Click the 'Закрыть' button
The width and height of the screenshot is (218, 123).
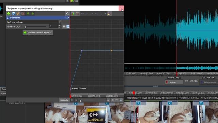pyautogui.click(x=64, y=100)
